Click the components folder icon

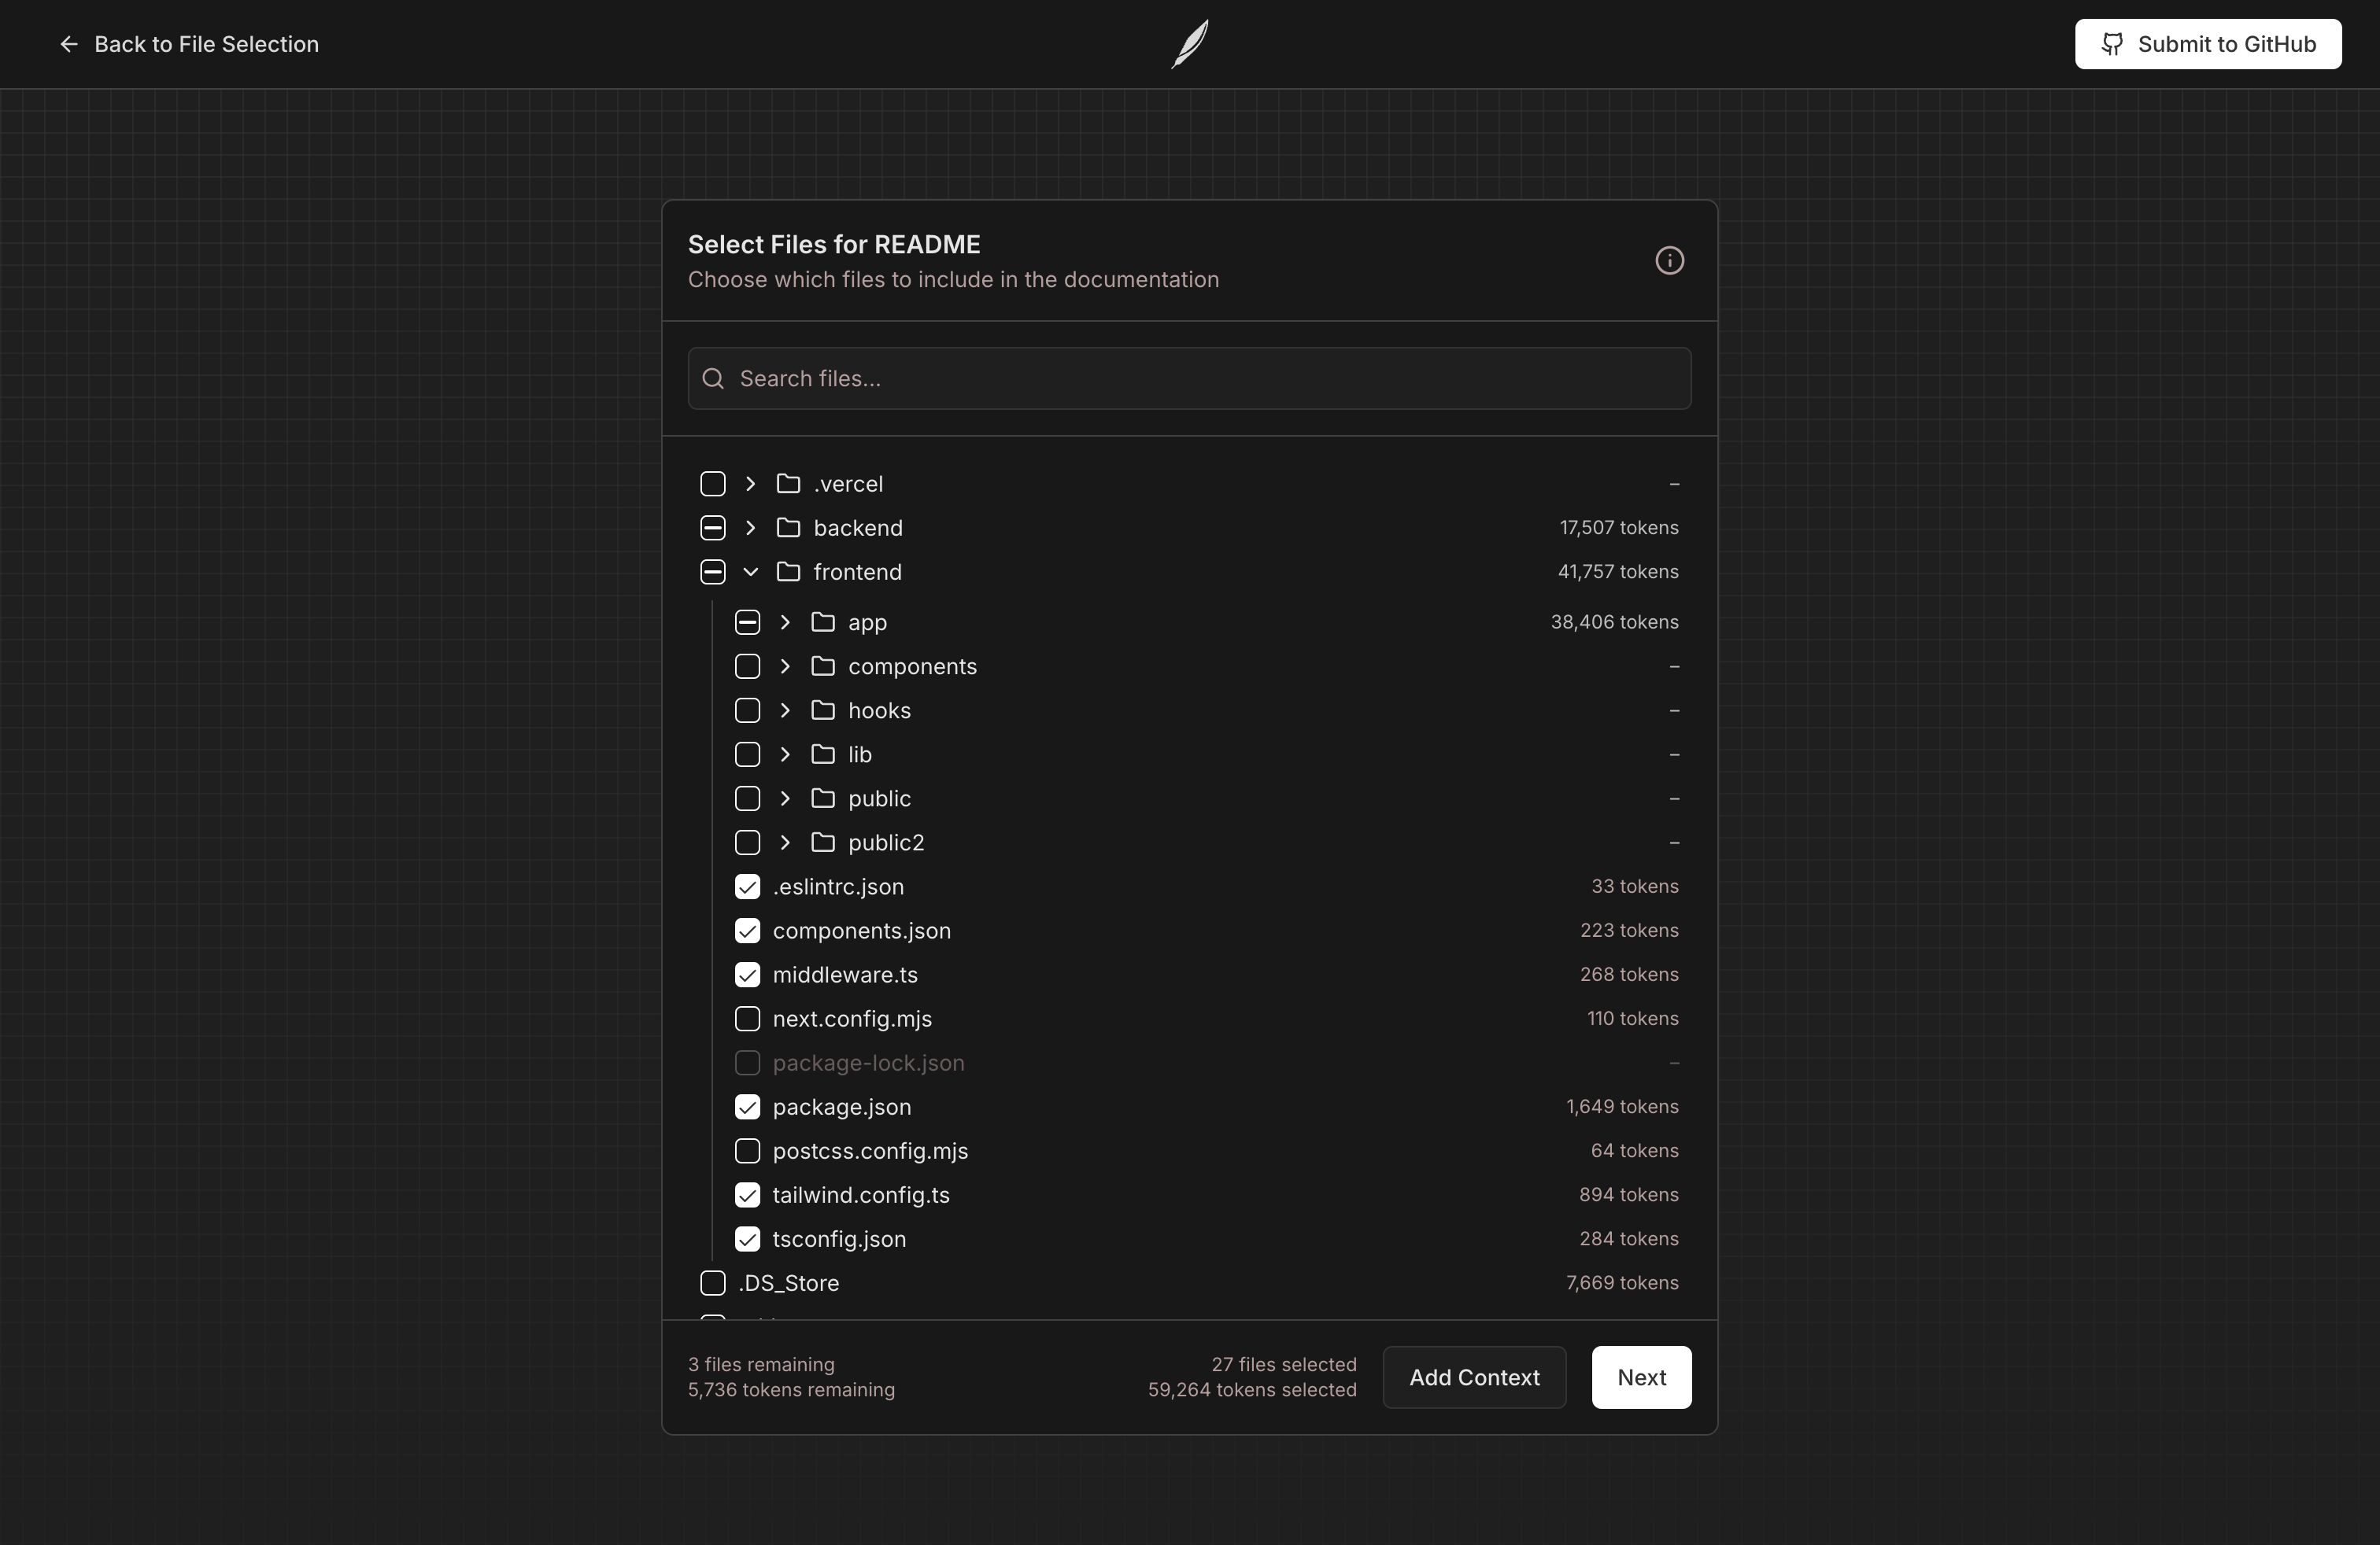click(x=823, y=666)
